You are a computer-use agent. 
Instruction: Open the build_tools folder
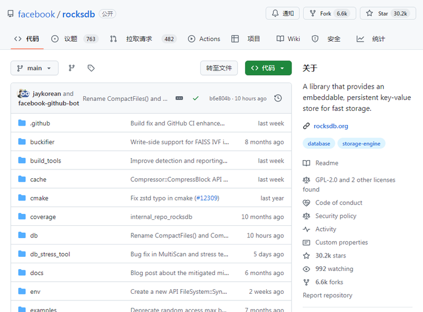tap(46, 161)
